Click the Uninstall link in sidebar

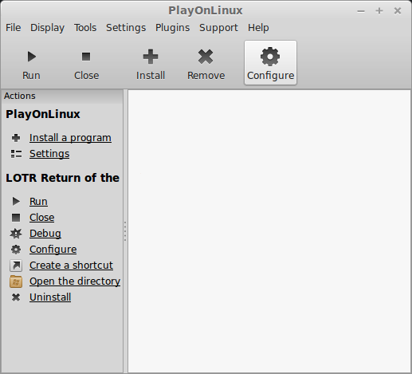coord(50,297)
